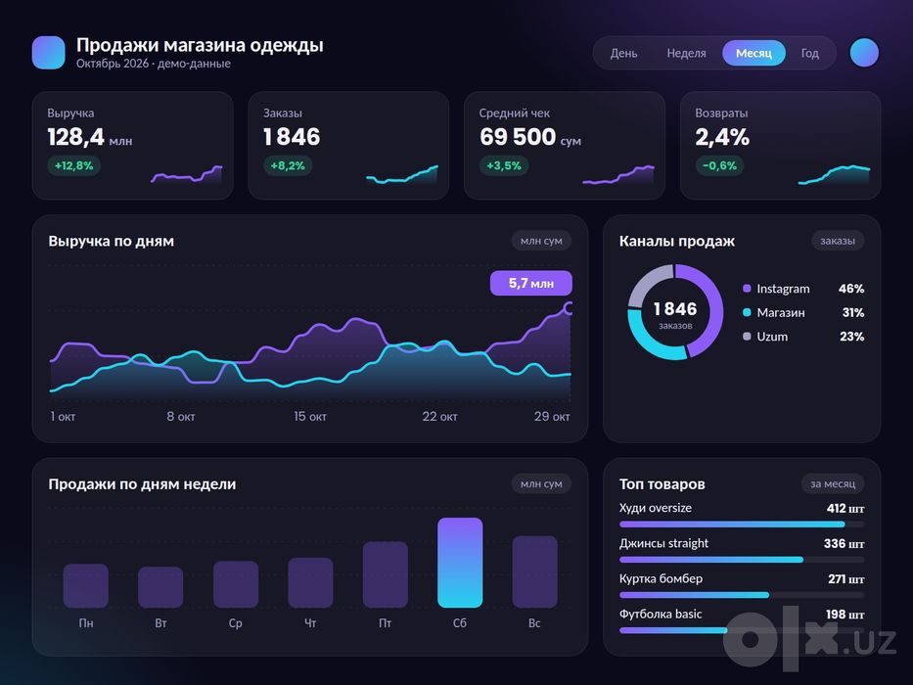Open the round user avatar

pyautogui.click(x=864, y=53)
